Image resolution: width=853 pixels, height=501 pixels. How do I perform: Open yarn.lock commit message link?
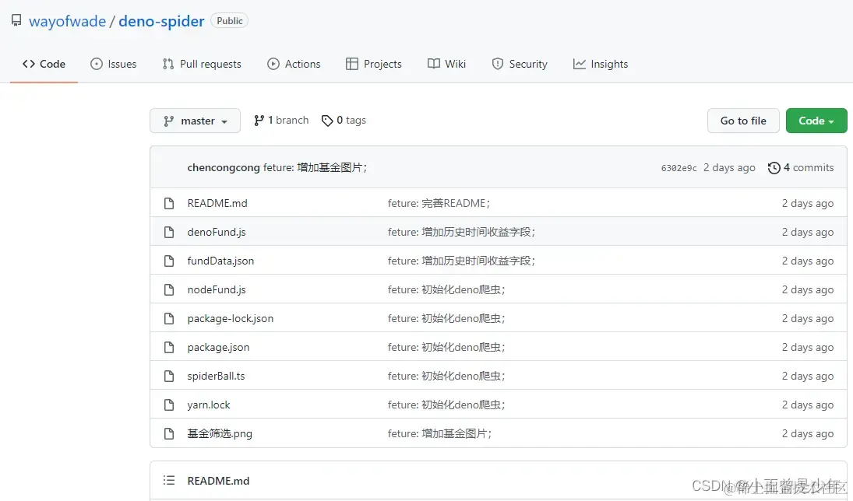tap(446, 405)
